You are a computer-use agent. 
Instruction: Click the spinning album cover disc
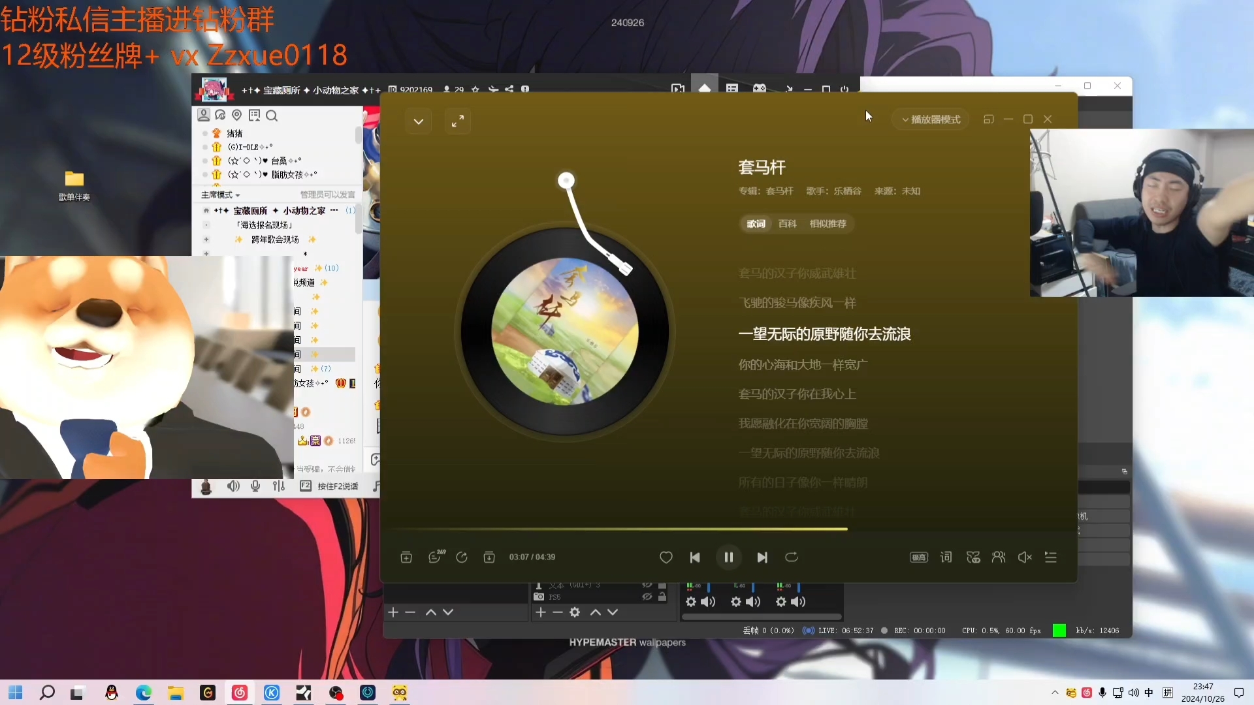(564, 332)
